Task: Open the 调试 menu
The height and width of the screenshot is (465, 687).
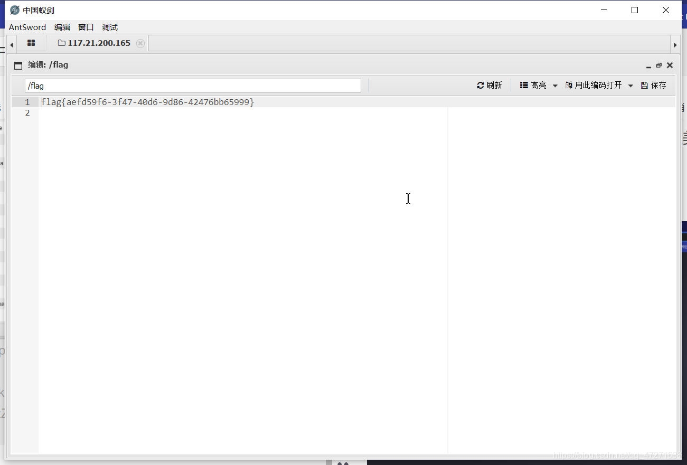Action: pyautogui.click(x=110, y=27)
